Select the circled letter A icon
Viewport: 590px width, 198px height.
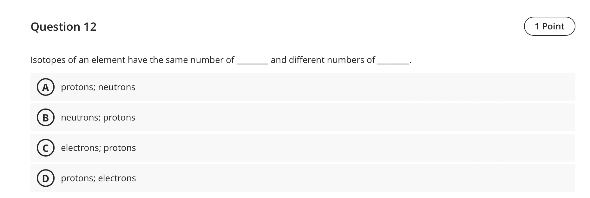pos(46,87)
